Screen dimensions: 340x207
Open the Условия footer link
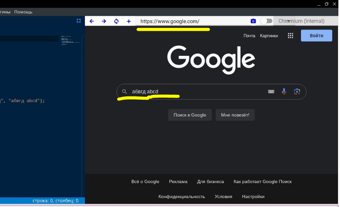point(223,196)
